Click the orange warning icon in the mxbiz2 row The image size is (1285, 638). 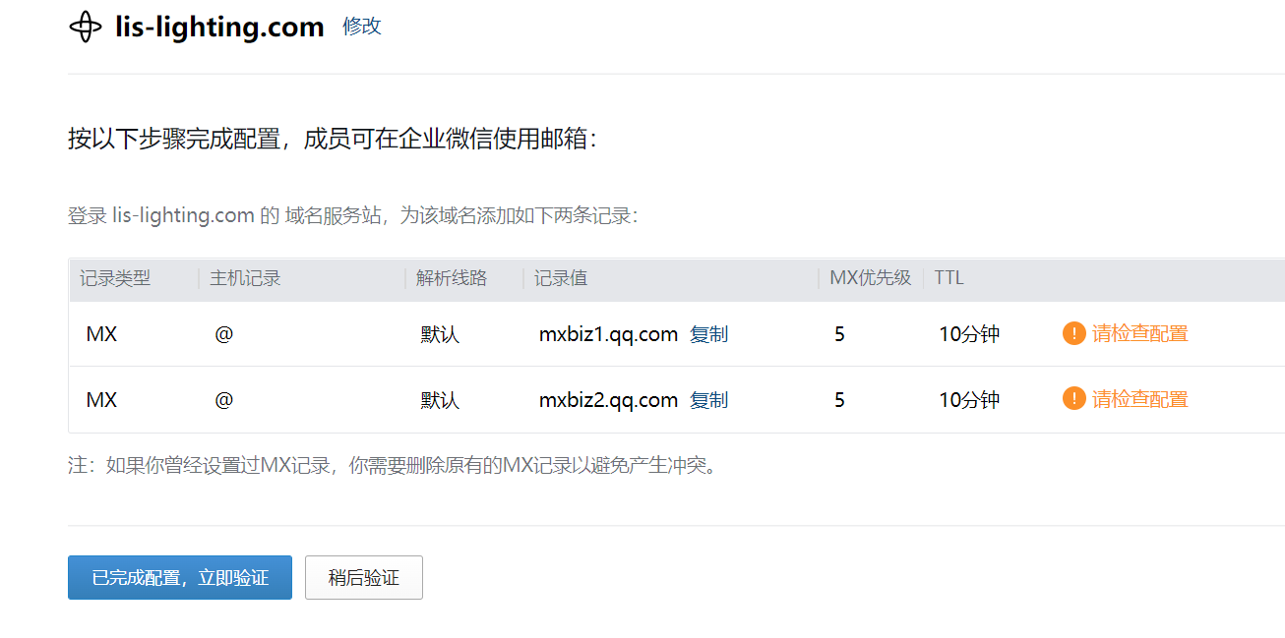(1073, 399)
